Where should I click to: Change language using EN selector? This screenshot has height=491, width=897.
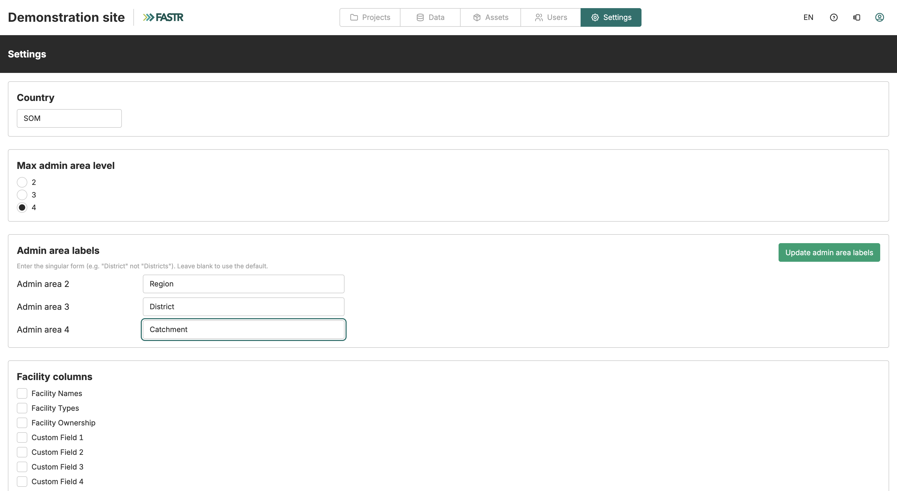808,17
